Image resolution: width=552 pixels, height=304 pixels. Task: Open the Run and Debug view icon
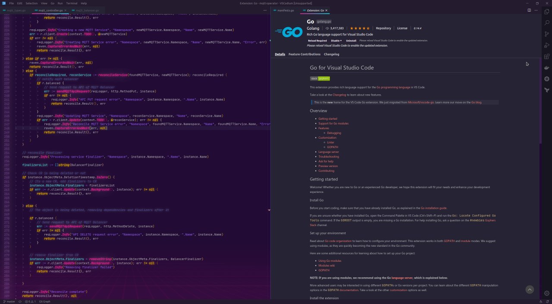pos(547,45)
